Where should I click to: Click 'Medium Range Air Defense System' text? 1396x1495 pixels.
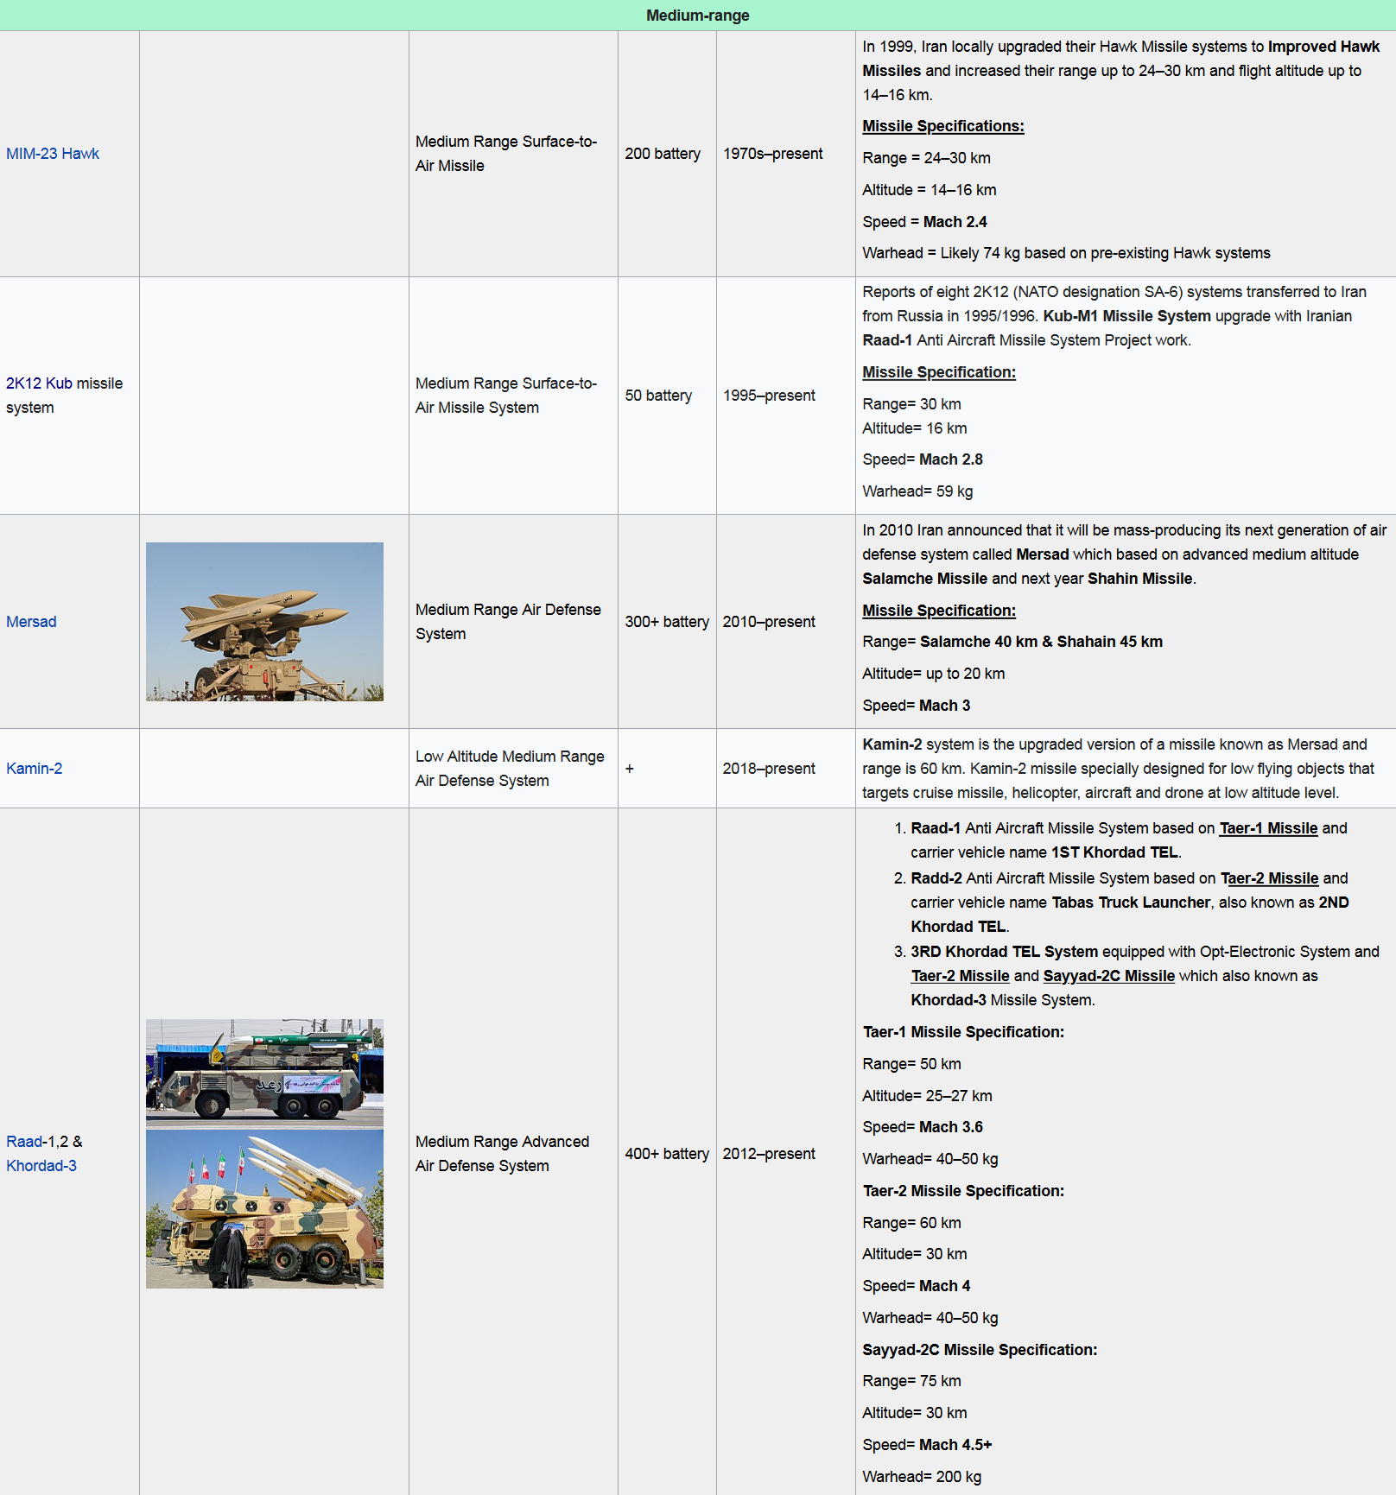[508, 622]
